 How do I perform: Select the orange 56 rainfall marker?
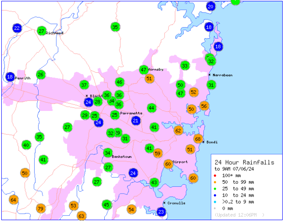click(x=204, y=106)
